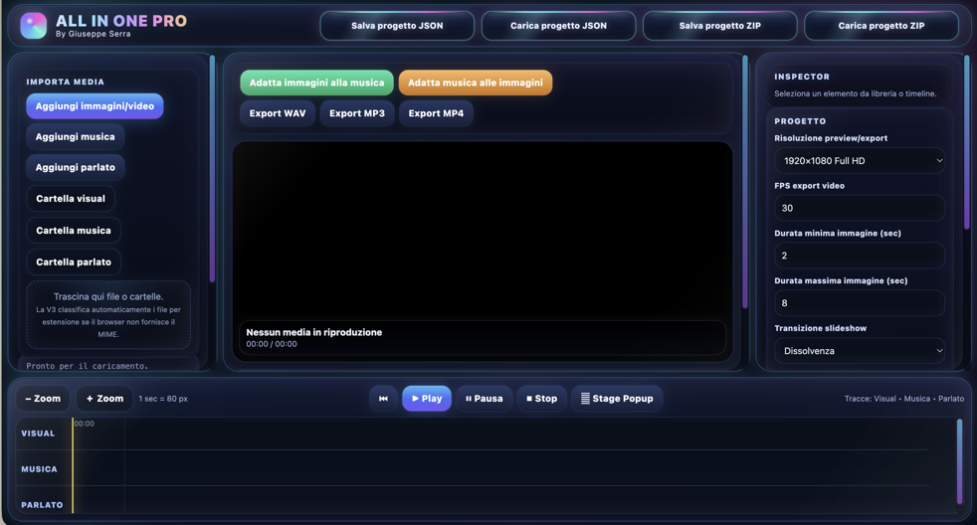Click Aggiungi parlato button
This screenshot has width=977, height=525.
(75, 167)
